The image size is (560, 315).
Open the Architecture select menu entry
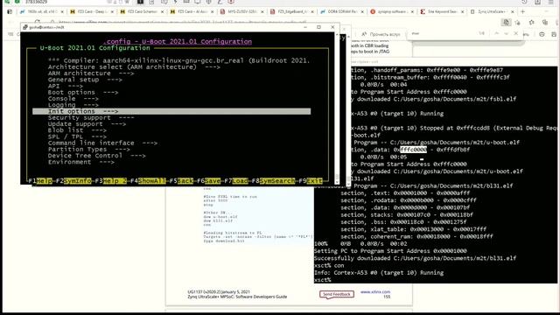[134, 67]
